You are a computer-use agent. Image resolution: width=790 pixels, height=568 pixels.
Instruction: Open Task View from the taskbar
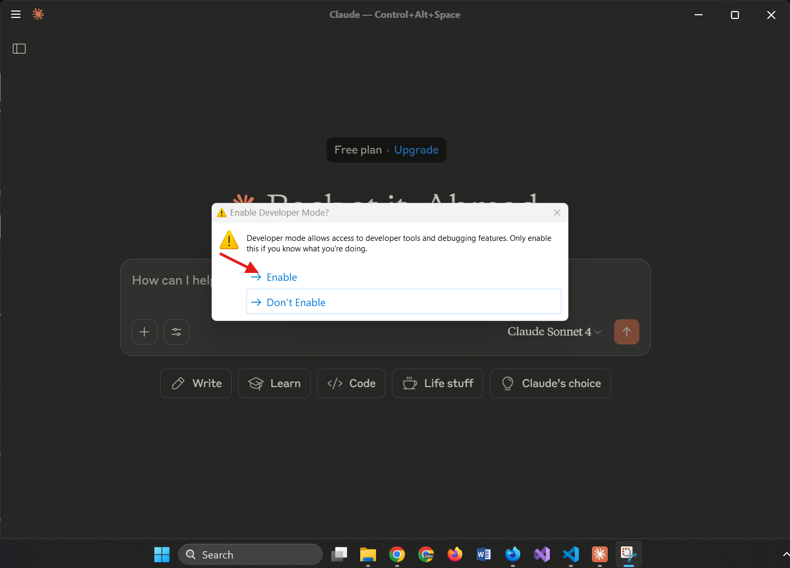pyautogui.click(x=339, y=554)
